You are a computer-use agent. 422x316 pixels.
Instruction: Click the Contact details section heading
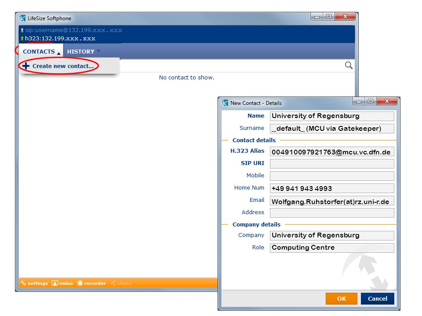coord(254,140)
